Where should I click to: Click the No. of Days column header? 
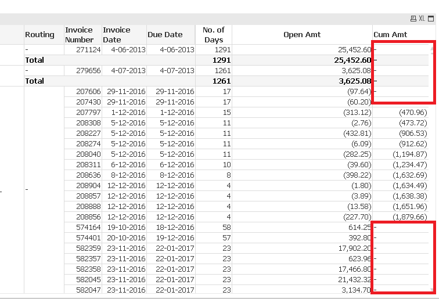coord(213,35)
